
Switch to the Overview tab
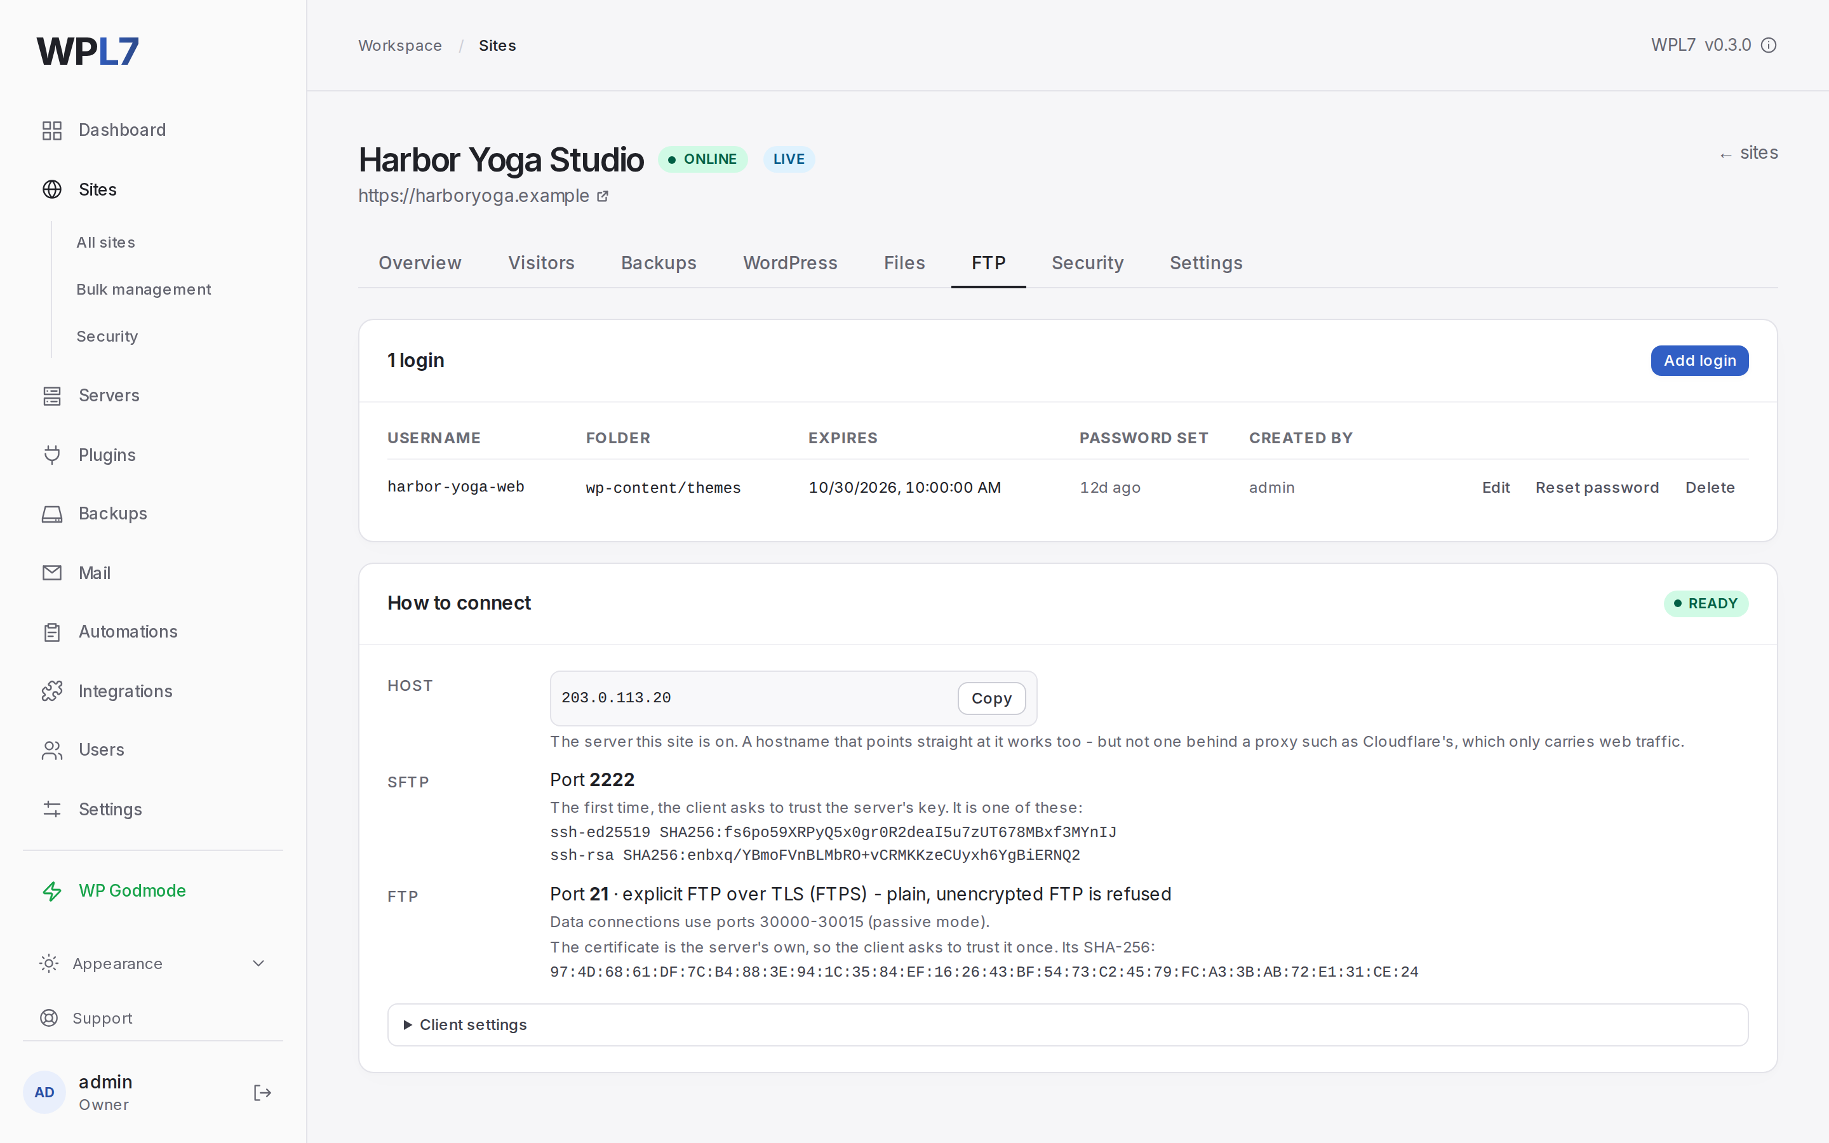click(x=419, y=263)
